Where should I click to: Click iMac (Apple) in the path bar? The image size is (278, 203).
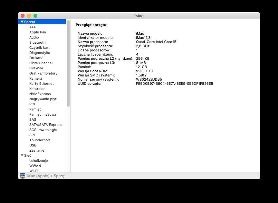click(x=38, y=176)
